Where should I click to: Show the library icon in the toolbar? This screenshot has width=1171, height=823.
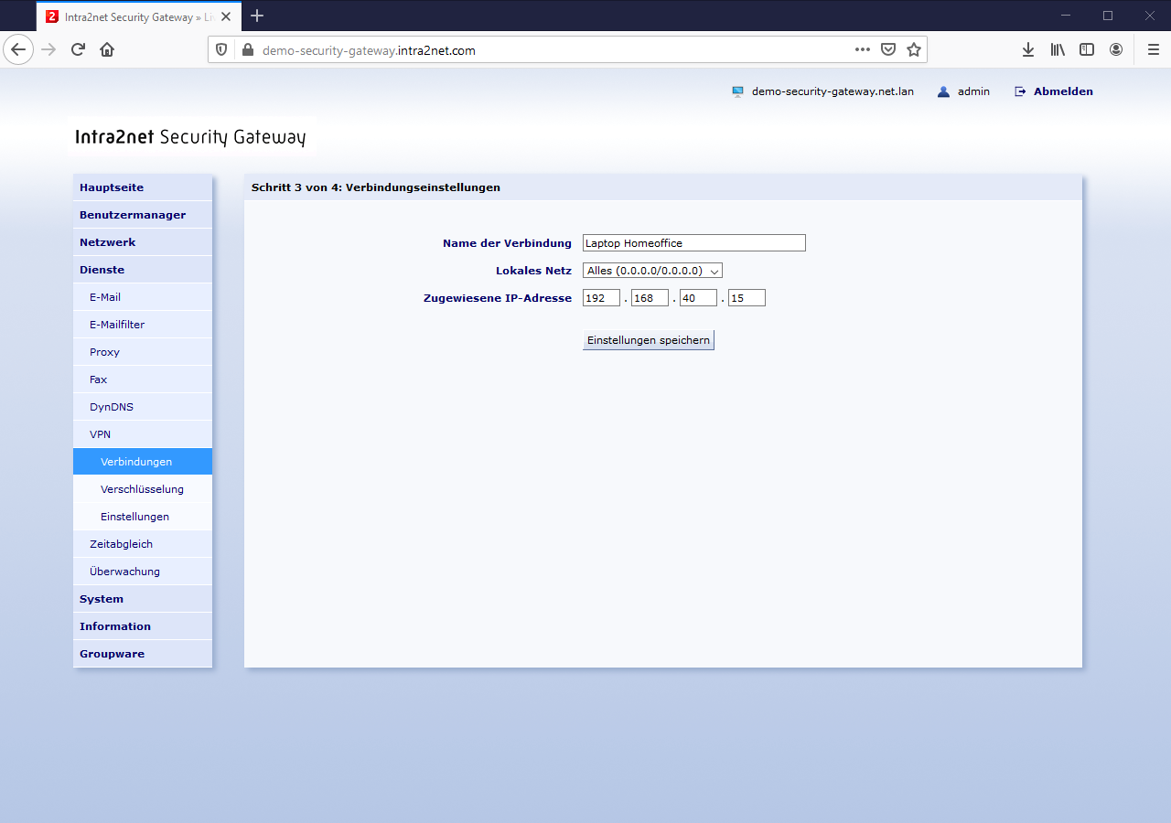(x=1058, y=49)
